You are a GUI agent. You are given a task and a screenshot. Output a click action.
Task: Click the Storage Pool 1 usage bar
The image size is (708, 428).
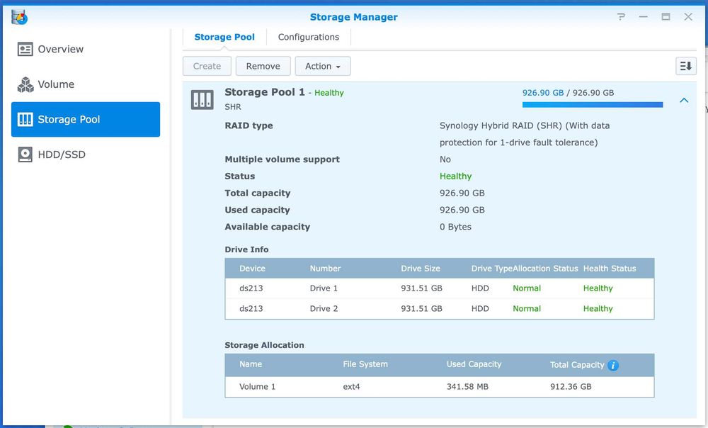coord(593,105)
